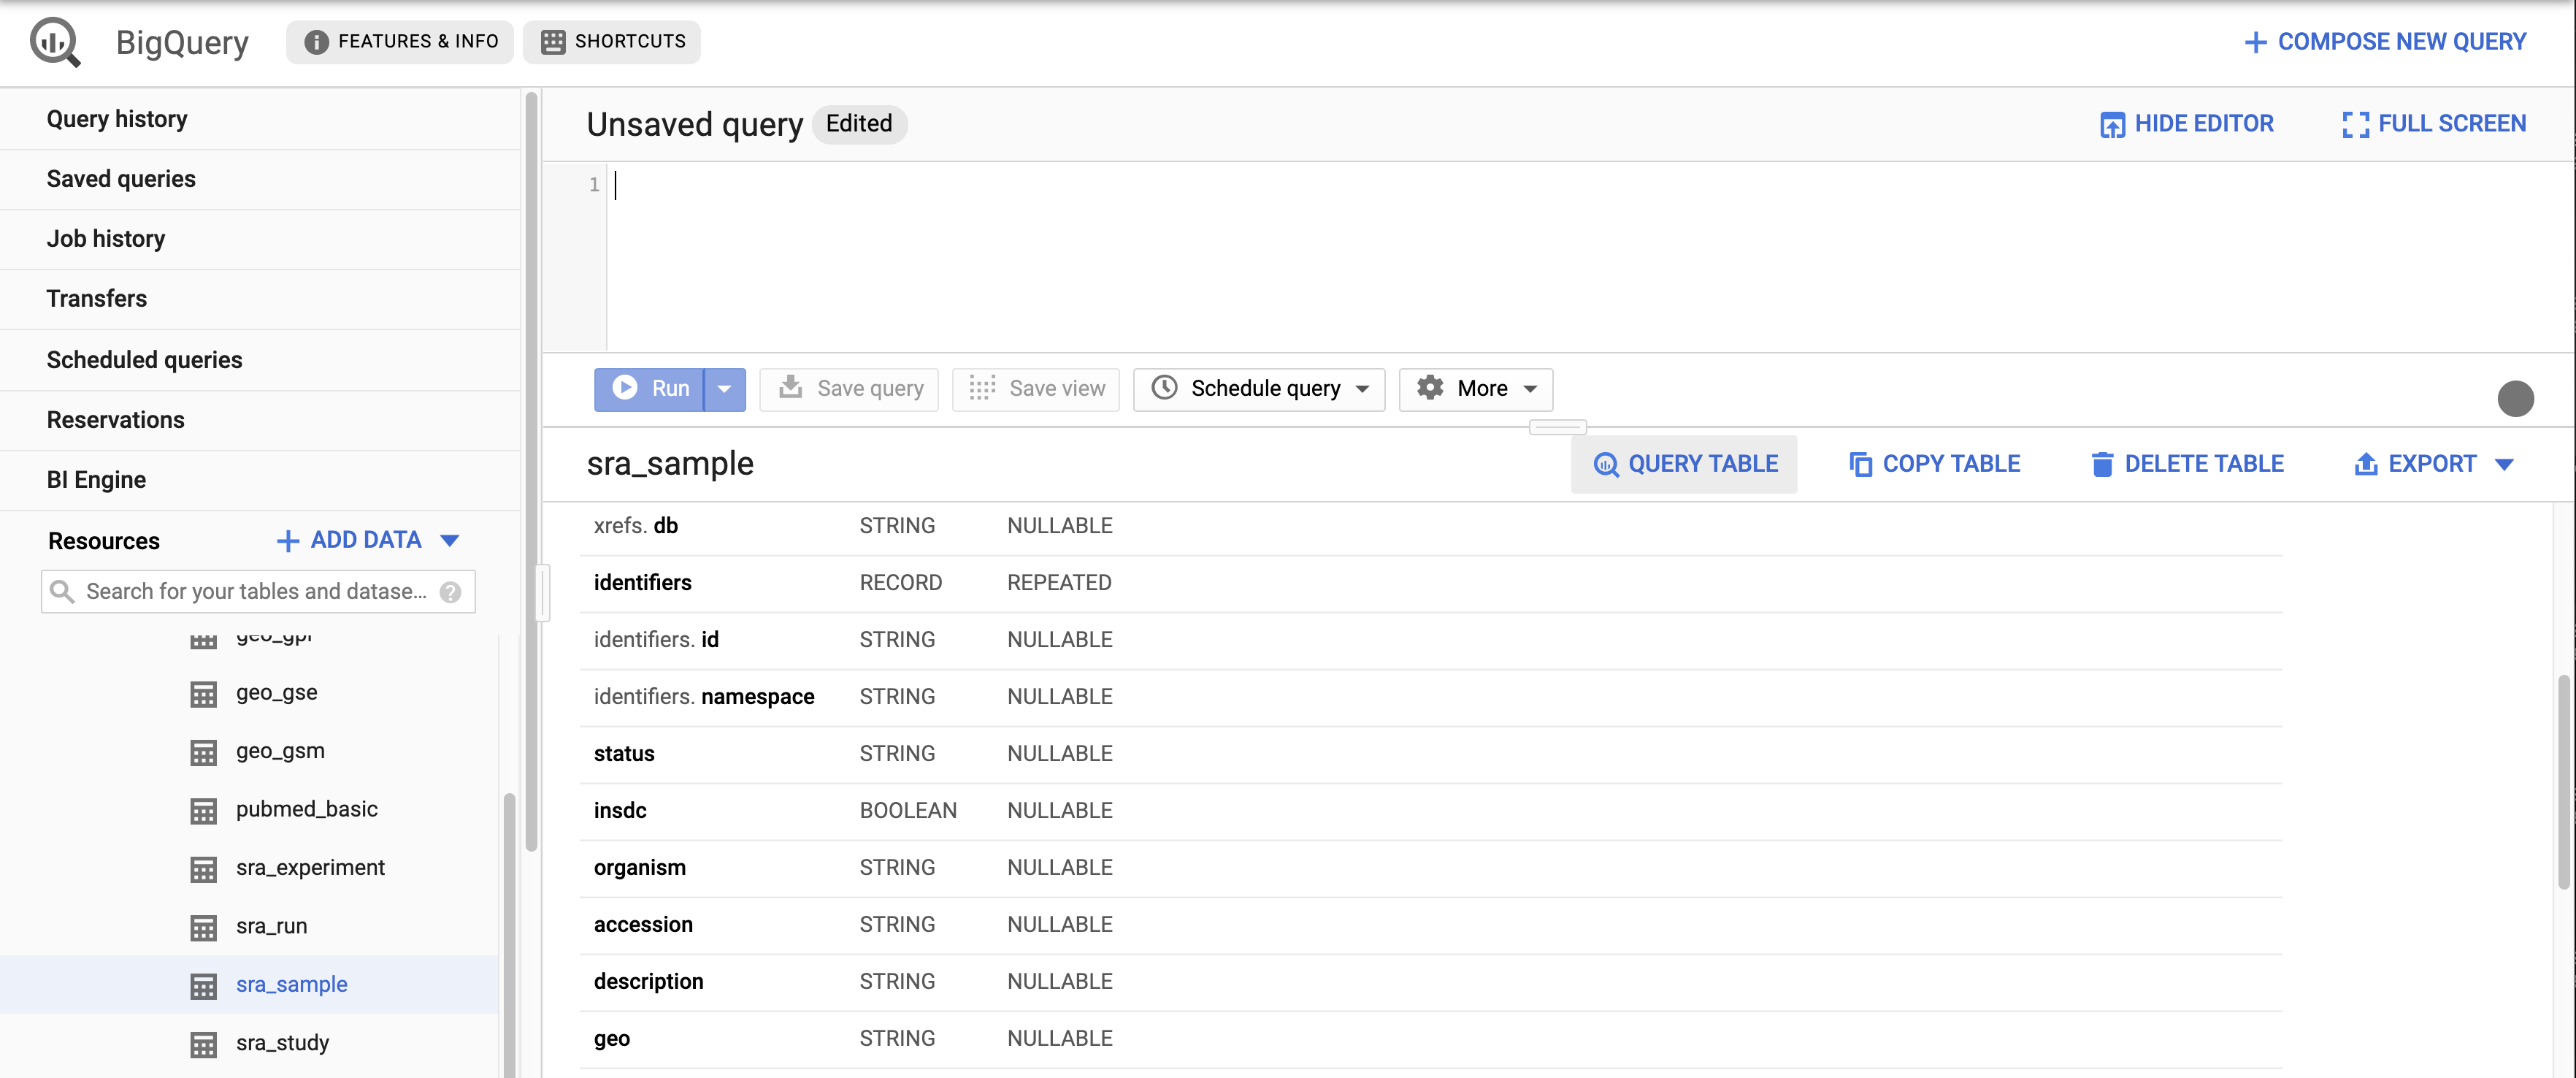
Task: Expand the More settings dropdown
Action: tap(1475, 388)
